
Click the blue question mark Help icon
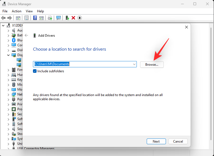35,18
